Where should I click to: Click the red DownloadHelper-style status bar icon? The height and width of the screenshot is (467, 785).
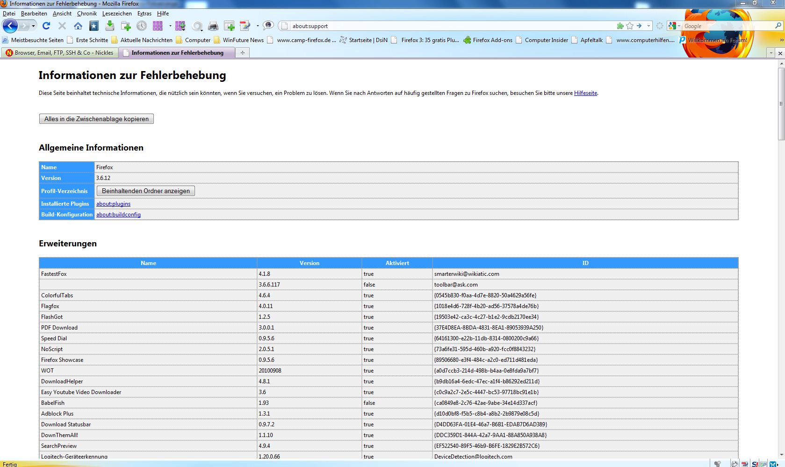coord(744,464)
